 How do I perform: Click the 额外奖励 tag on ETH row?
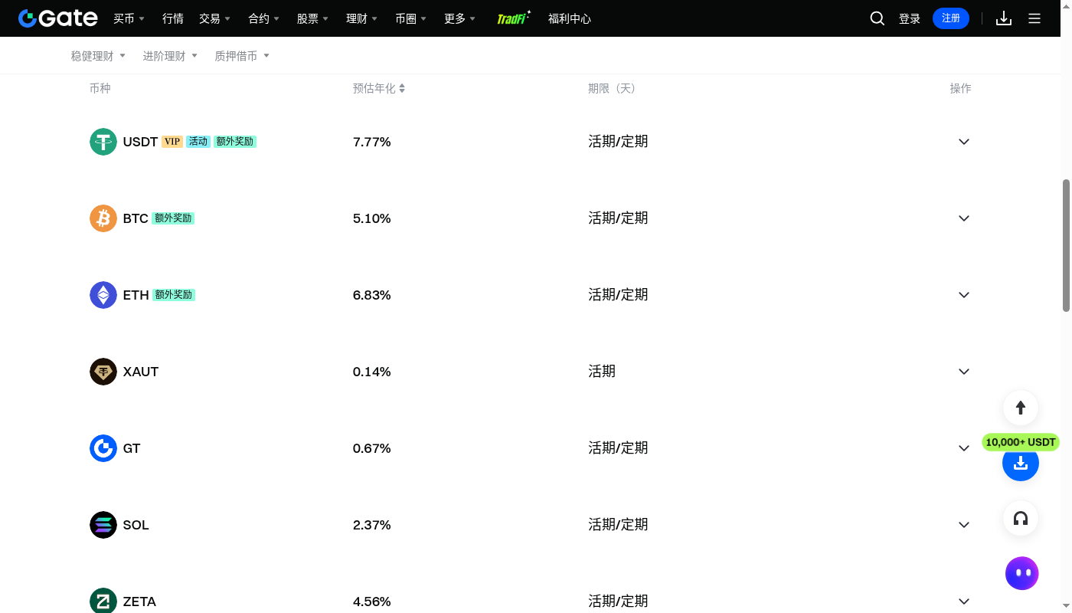tap(174, 295)
